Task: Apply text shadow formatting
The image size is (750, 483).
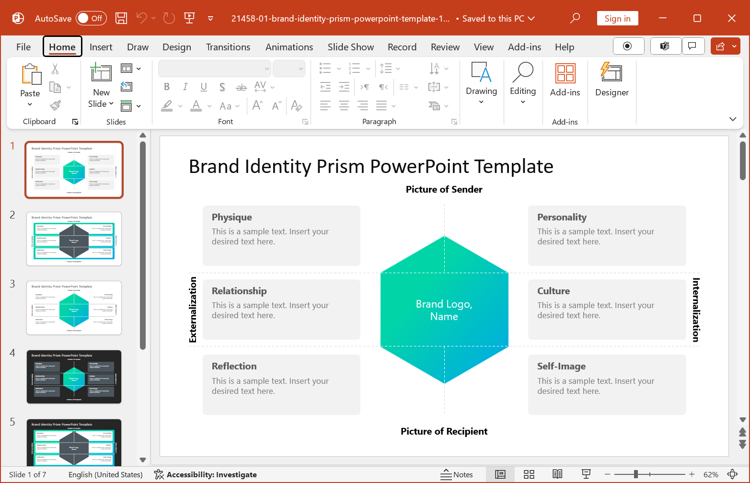Action: coord(222,87)
